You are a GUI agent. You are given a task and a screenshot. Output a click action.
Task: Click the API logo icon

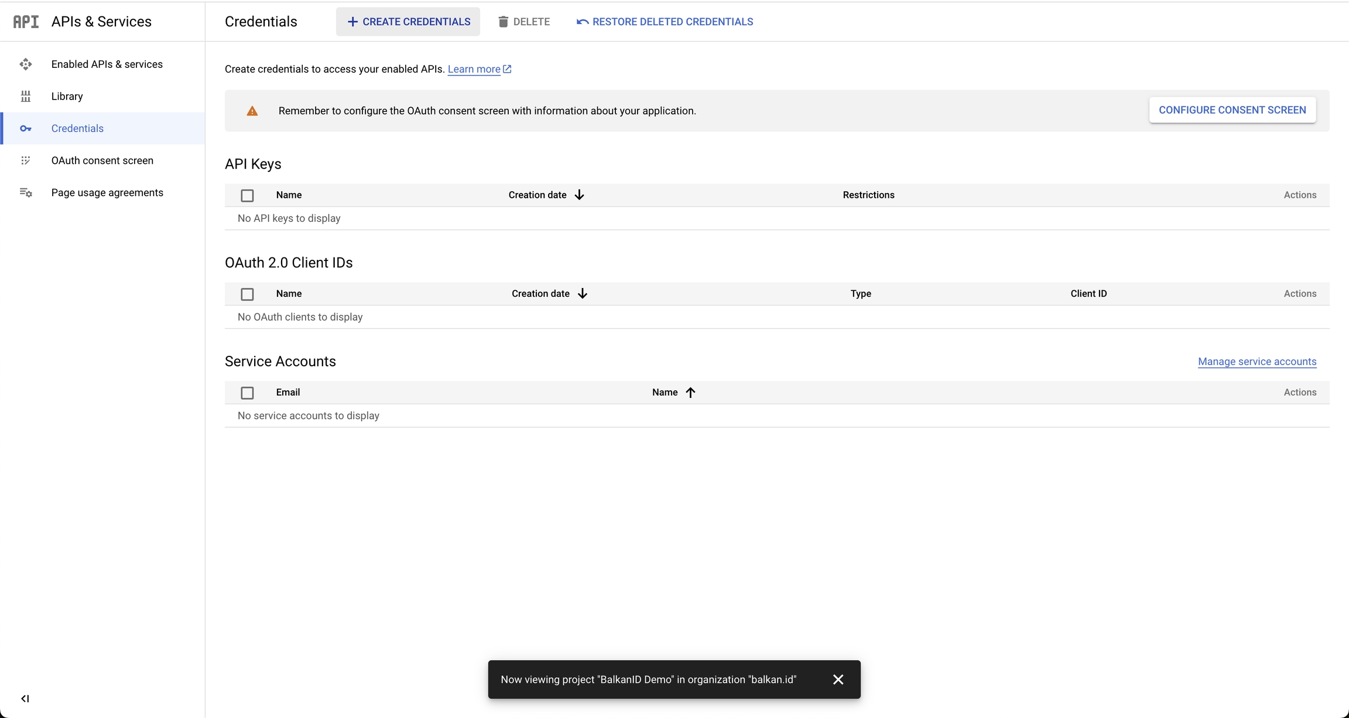[x=26, y=22]
